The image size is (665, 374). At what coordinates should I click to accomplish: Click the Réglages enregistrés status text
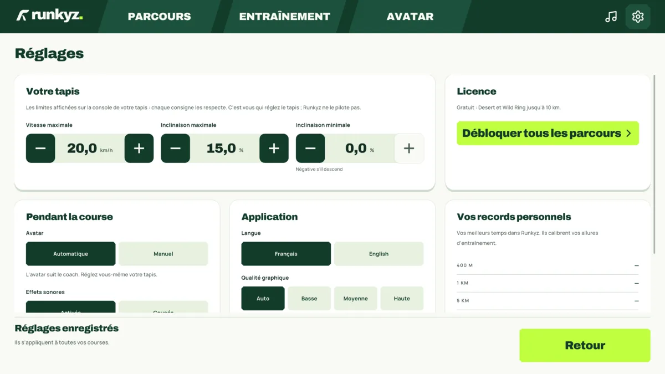pos(66,328)
